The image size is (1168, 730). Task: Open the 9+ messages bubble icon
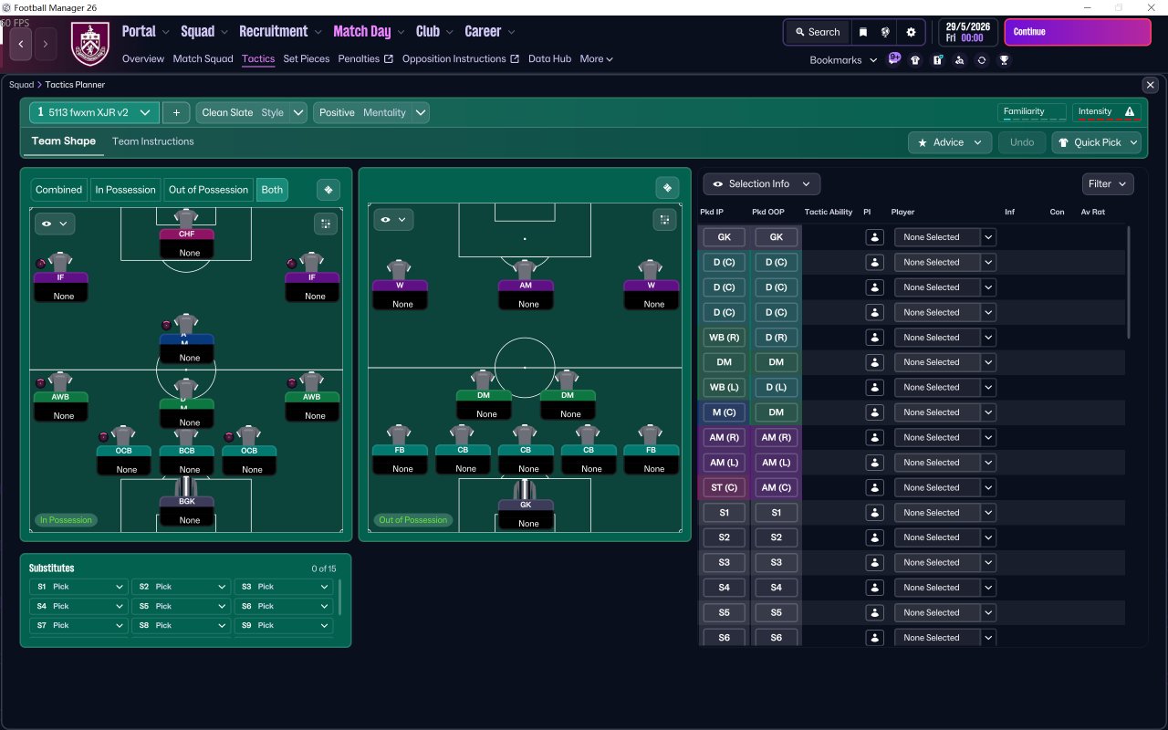click(894, 59)
